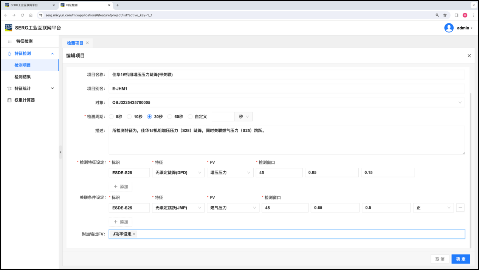This screenshot has width=479, height=270.
Task: Click 添加 under 关联条件设定
Action: pos(121,222)
